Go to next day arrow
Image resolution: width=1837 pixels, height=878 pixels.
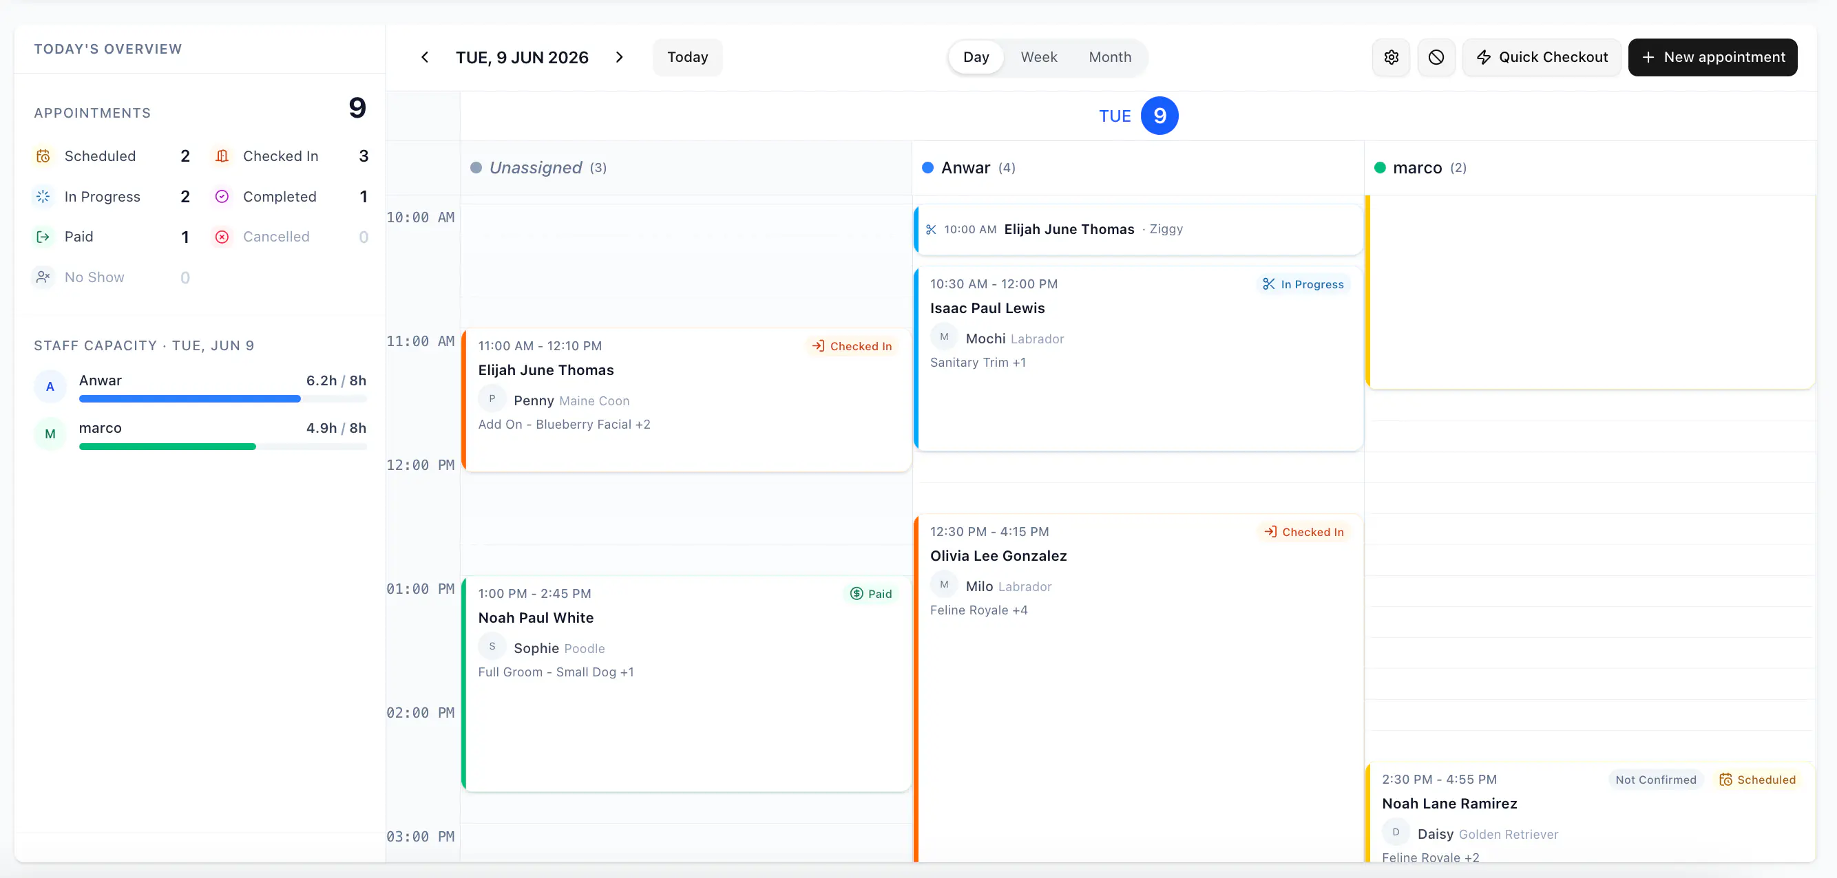pos(619,57)
